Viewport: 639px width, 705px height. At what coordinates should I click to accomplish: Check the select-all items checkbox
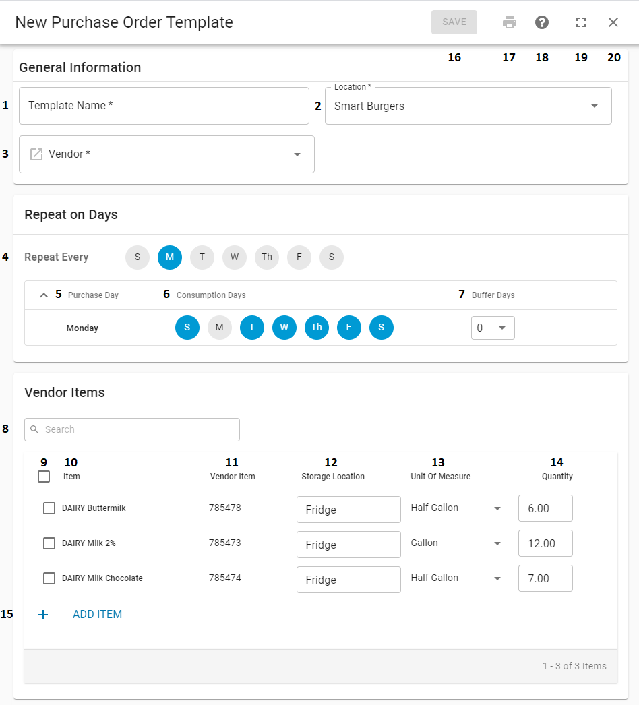click(x=44, y=477)
